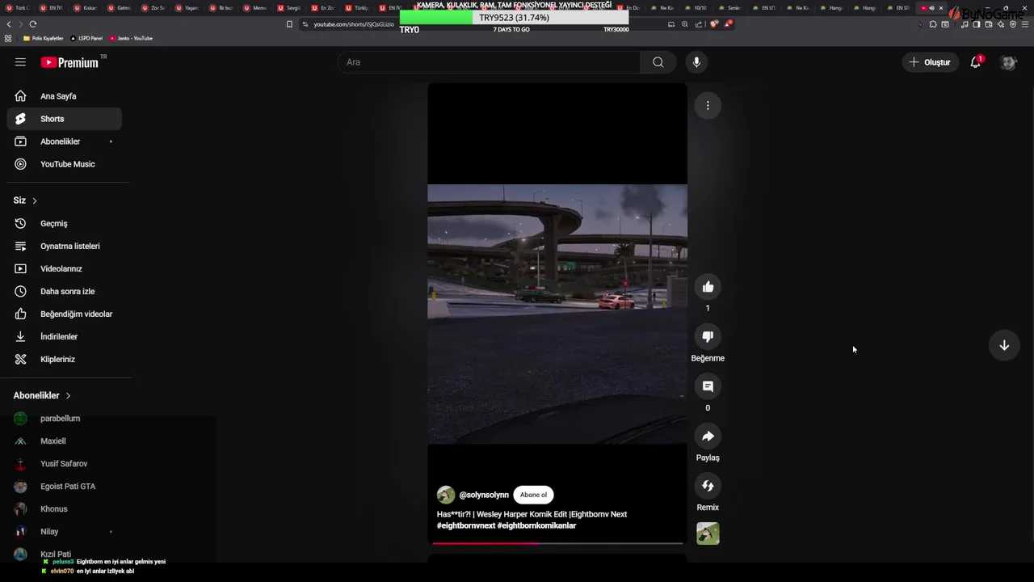The height and width of the screenshot is (582, 1034).
Task: Click the Abone ol subscribe button
Action: (533, 495)
